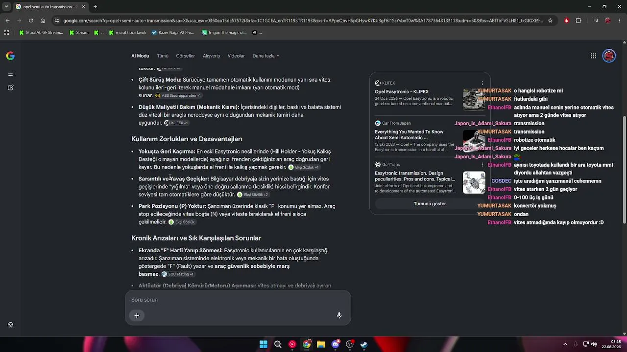Open the browser home page
Viewport: 627px width, 352px height.
[43, 21]
